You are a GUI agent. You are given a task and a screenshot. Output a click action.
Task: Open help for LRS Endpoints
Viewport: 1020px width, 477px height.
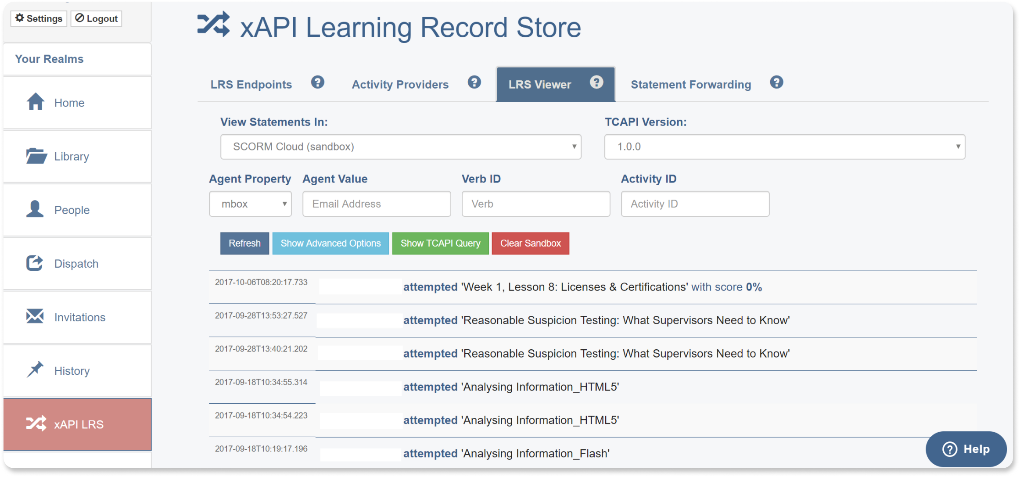coord(318,82)
